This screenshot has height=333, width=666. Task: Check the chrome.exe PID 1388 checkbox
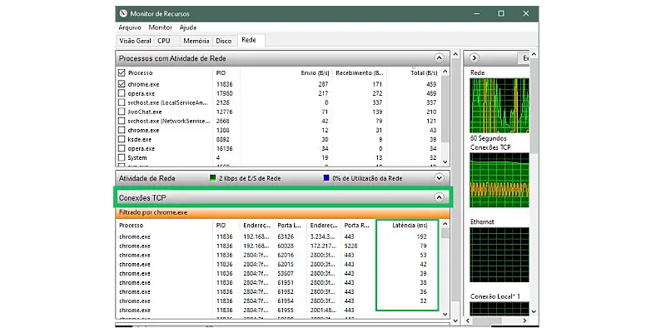click(x=122, y=131)
